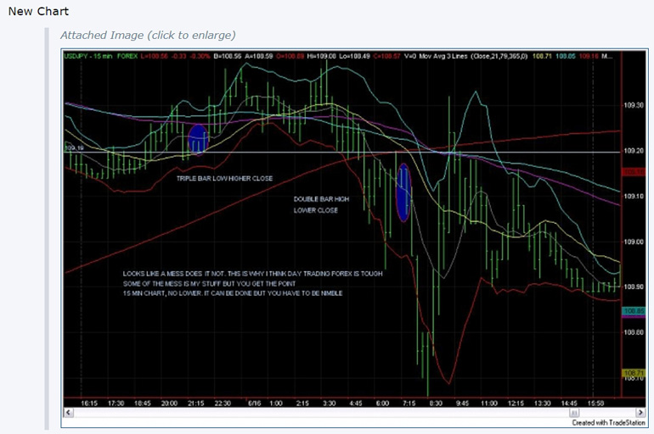Click the chart's left scroll arrow
Screen dimensions: 654x434
click(69, 412)
